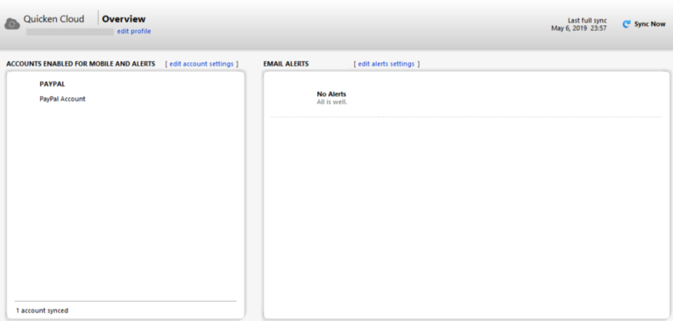Click the PayPal Account entry

tap(63, 99)
